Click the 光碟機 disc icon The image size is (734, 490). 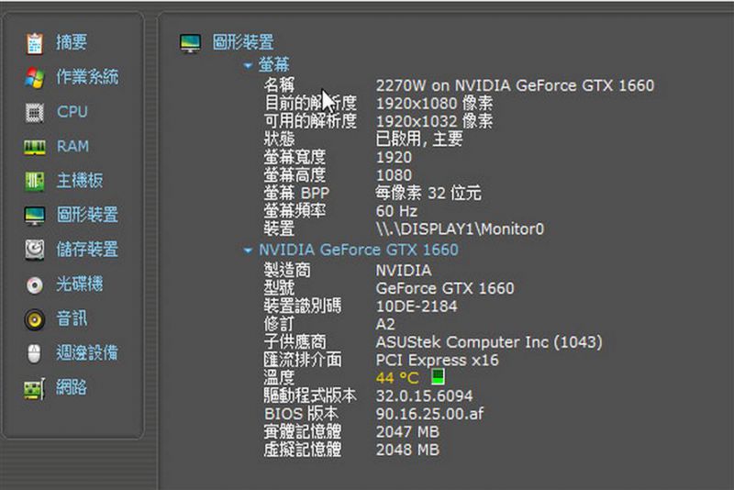[35, 284]
